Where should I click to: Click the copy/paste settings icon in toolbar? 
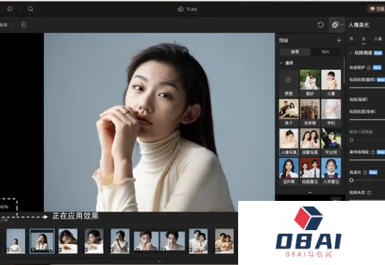click(x=24, y=25)
